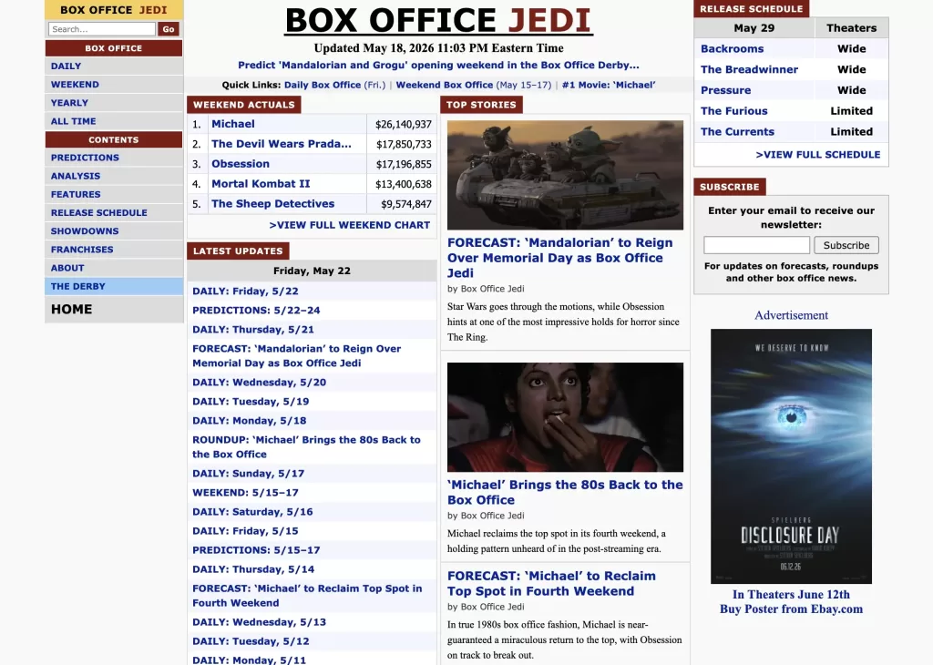Image resolution: width=933 pixels, height=665 pixels.
Task: Open DAILY: Tuesday, 5/12 update
Action: [251, 641]
